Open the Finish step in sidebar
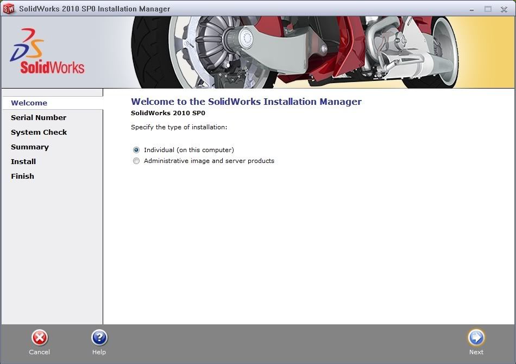This screenshot has width=516, height=364. point(22,177)
